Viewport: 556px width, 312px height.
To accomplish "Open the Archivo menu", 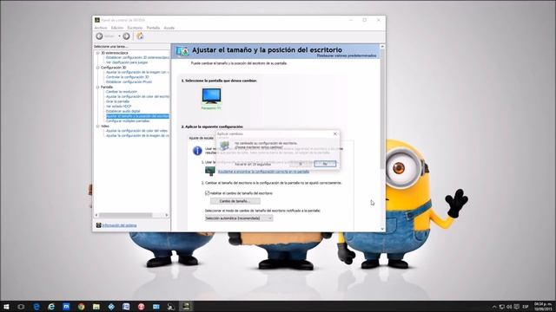I will (101, 28).
